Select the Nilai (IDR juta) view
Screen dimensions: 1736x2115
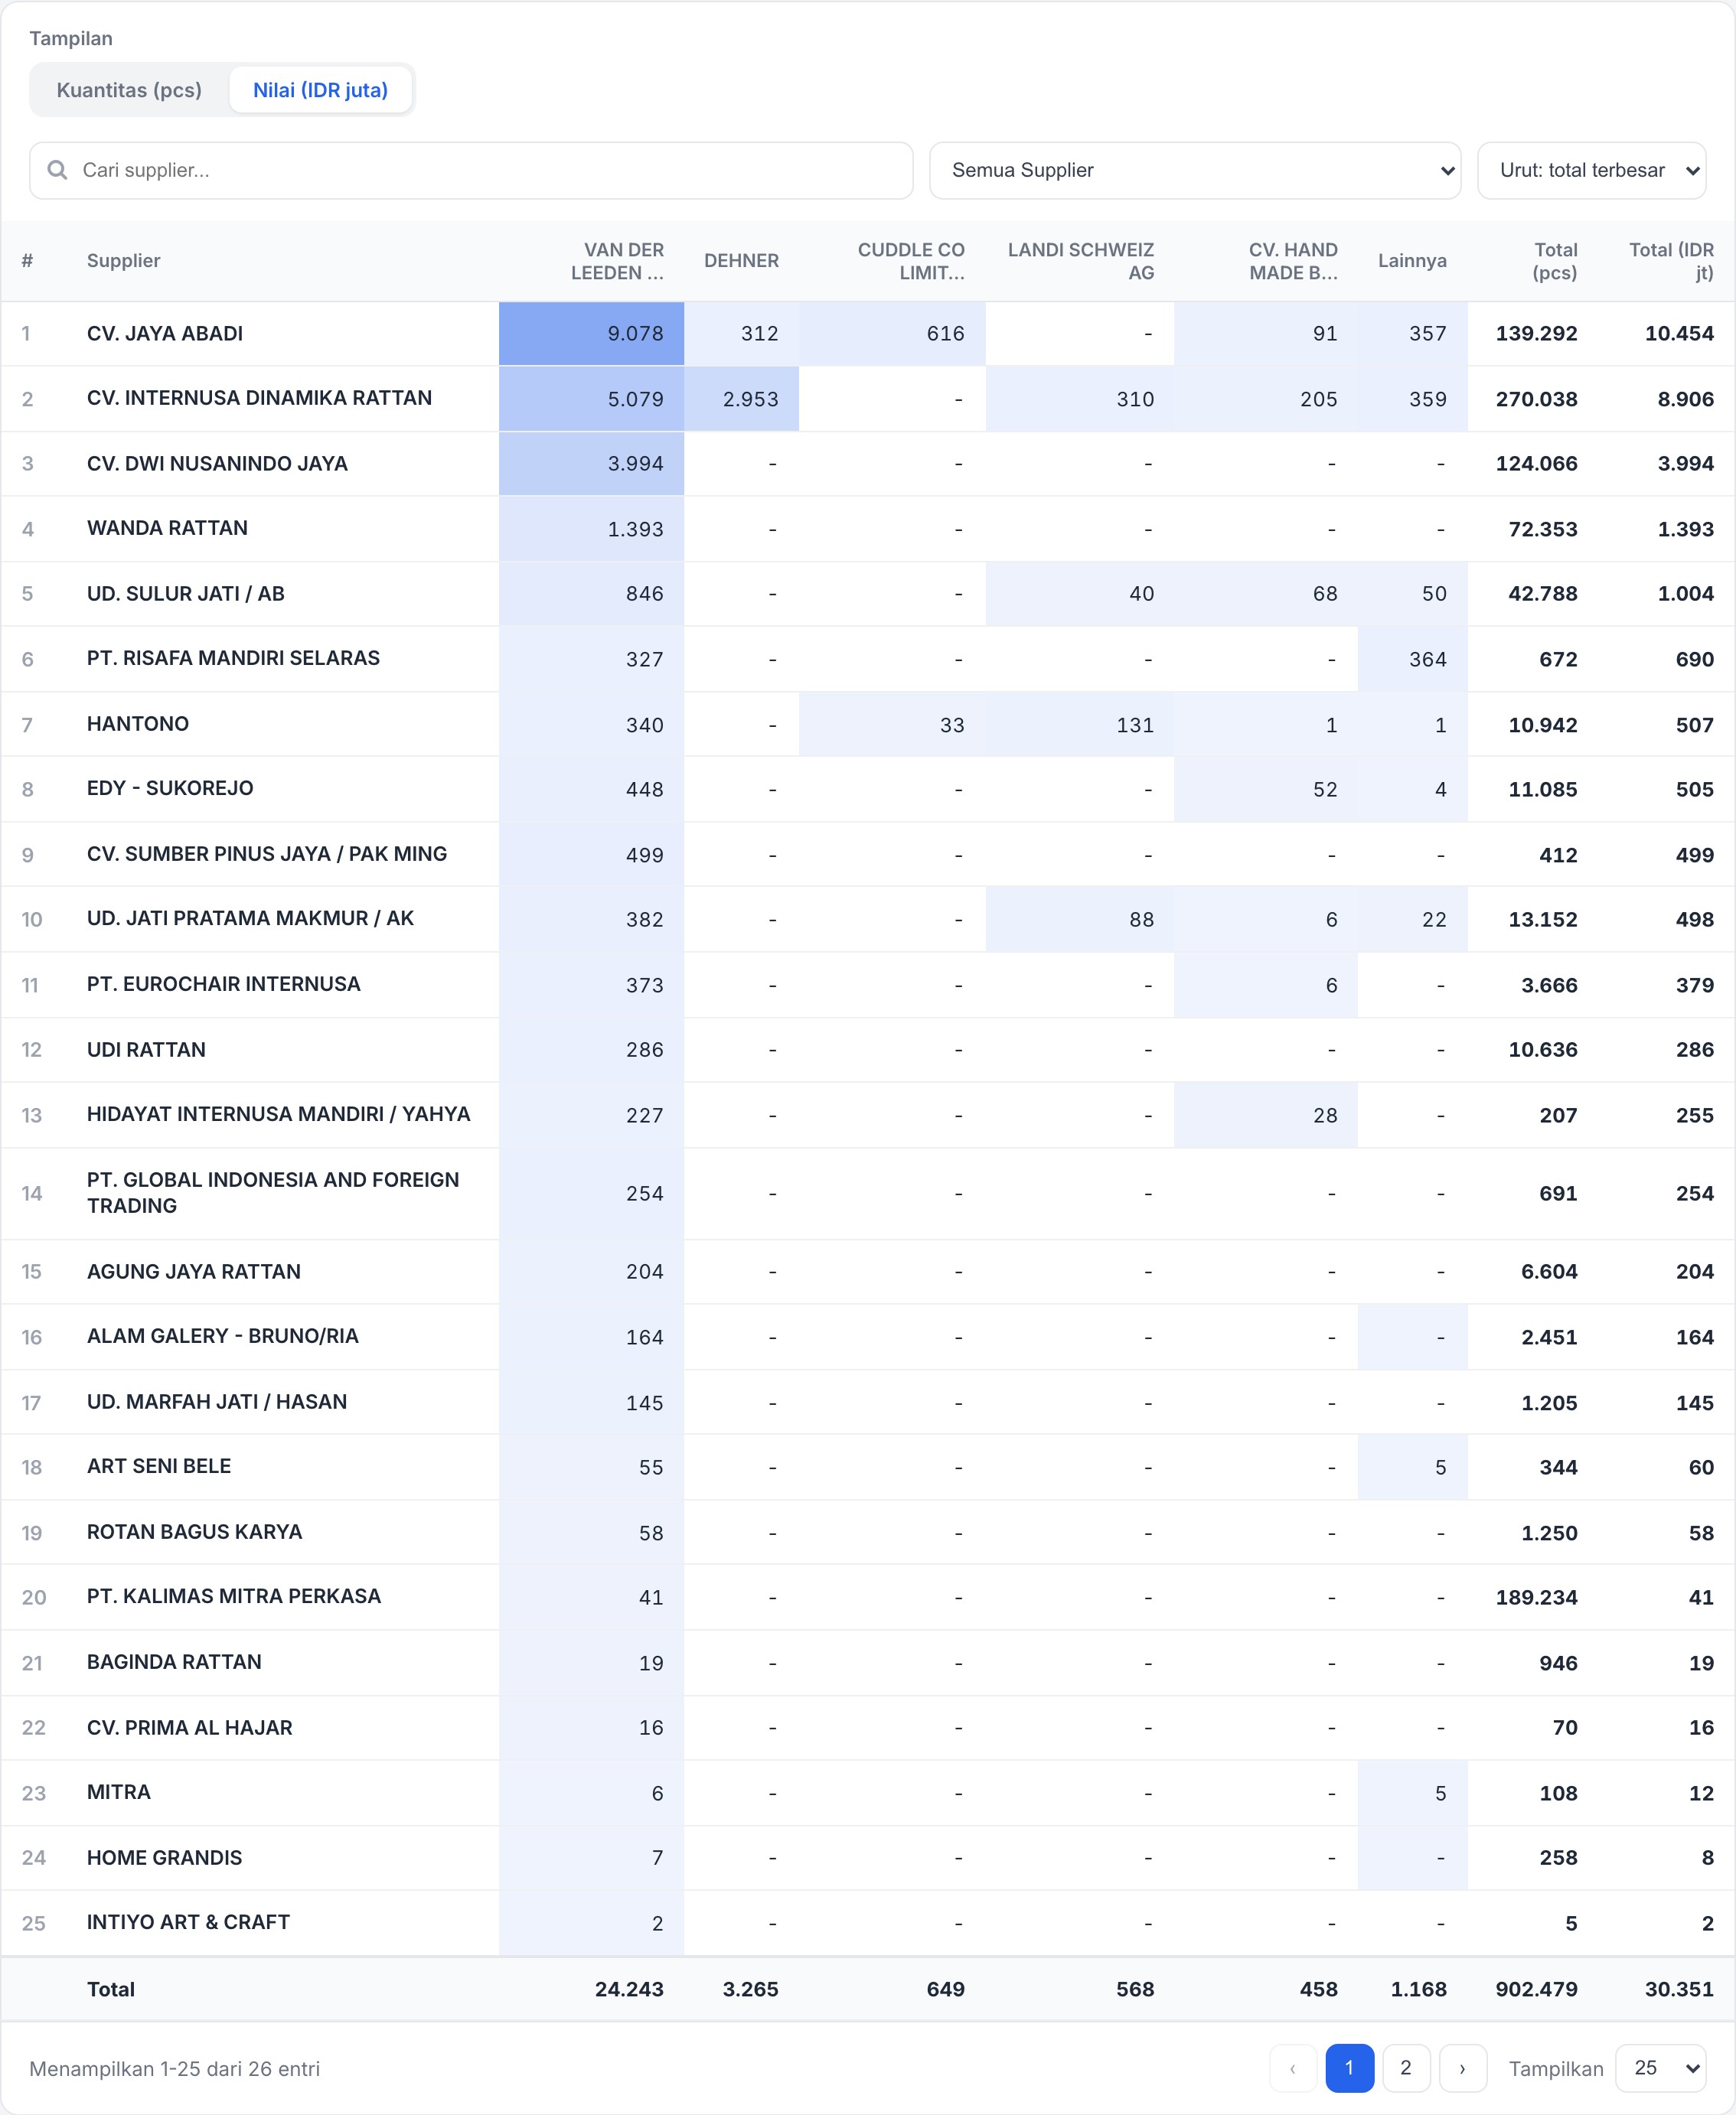320,90
